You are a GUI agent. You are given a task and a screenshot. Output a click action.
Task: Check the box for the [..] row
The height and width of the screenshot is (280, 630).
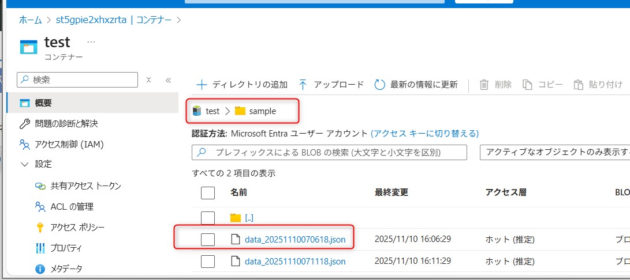(x=208, y=218)
